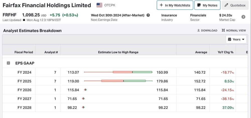Click the FY 2027 estimate range marker
Viewport: 251px width, 118px height.
tap(83, 98)
